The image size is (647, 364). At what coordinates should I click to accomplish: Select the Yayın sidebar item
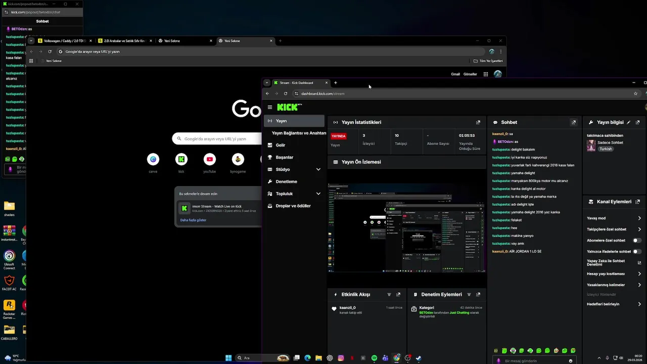click(x=294, y=121)
